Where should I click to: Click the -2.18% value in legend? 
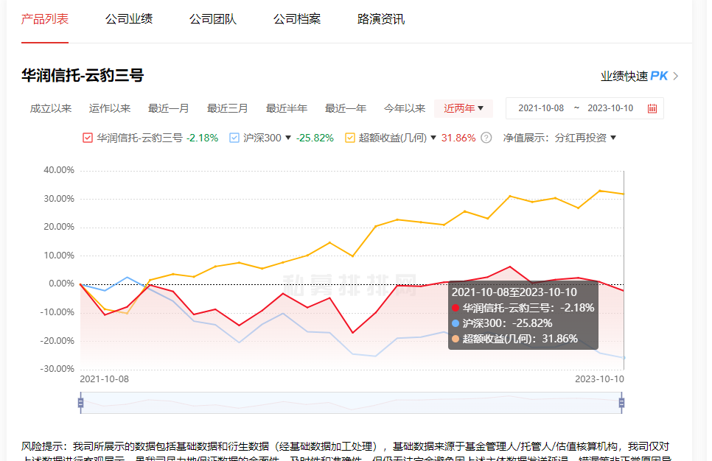tap(202, 138)
